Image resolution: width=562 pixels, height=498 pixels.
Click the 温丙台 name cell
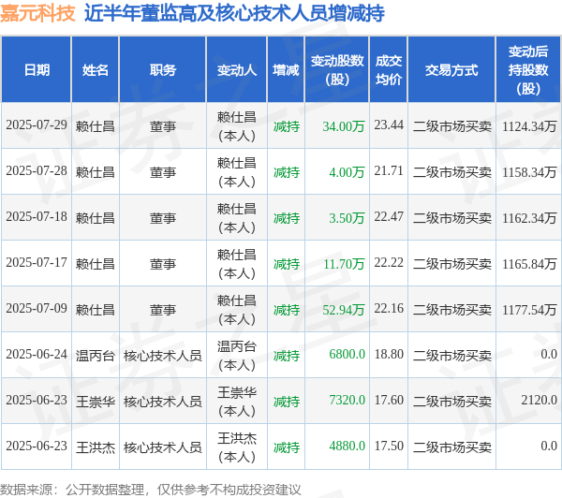[96, 356]
